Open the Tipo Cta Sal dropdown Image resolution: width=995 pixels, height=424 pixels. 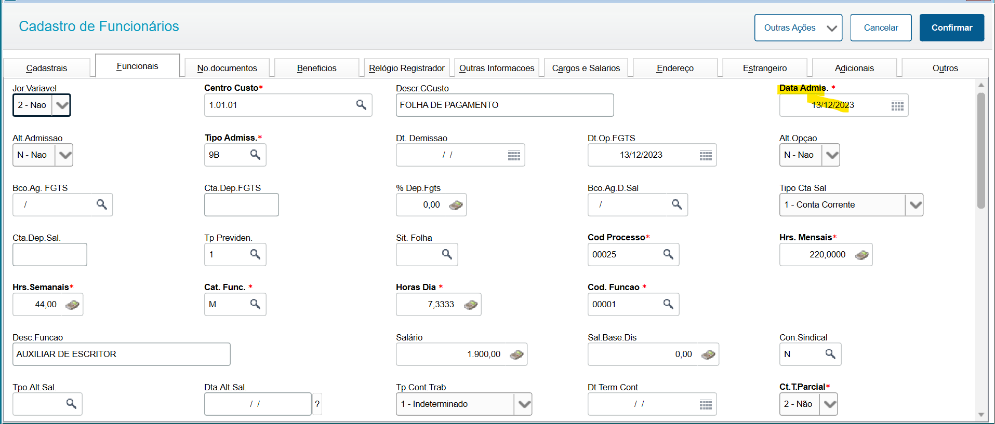[915, 205]
